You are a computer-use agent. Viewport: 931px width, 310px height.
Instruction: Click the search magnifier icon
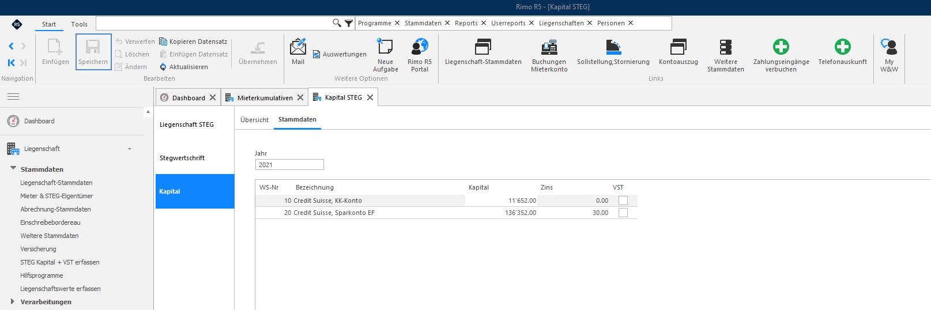pyautogui.click(x=337, y=23)
